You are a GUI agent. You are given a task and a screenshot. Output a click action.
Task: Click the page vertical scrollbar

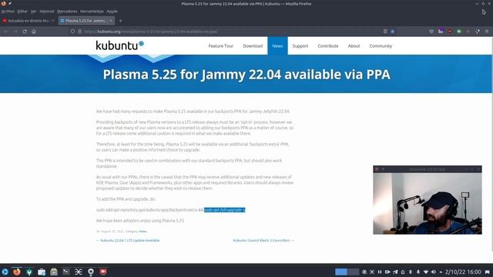[491, 145]
